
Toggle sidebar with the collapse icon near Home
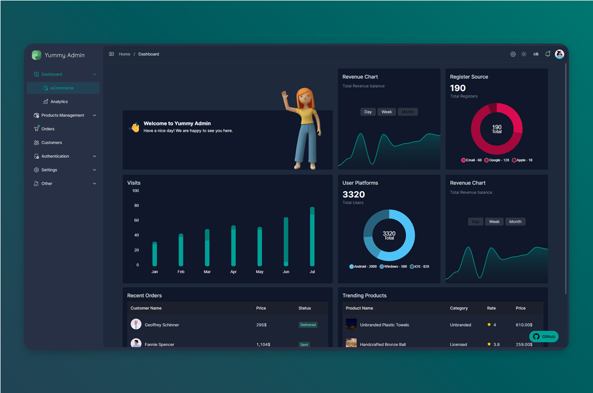111,54
